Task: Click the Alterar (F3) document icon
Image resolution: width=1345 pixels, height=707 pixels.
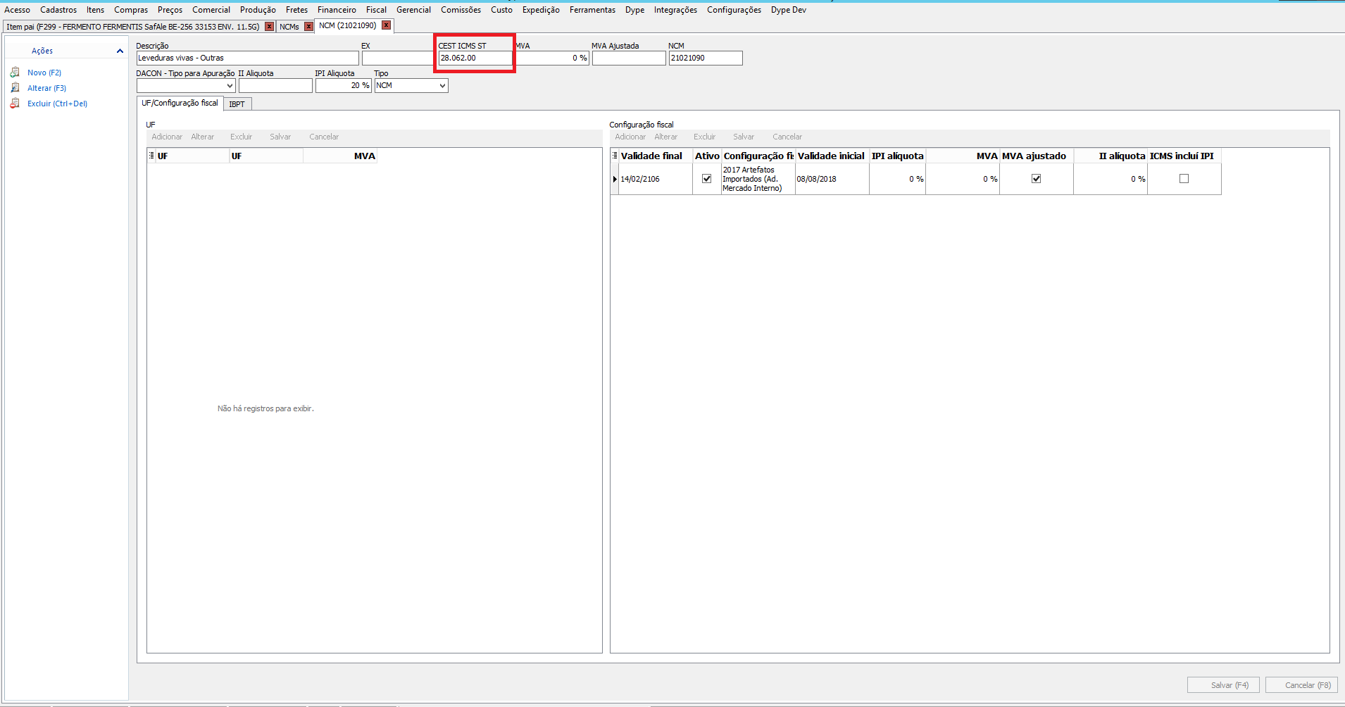Action: (15, 88)
